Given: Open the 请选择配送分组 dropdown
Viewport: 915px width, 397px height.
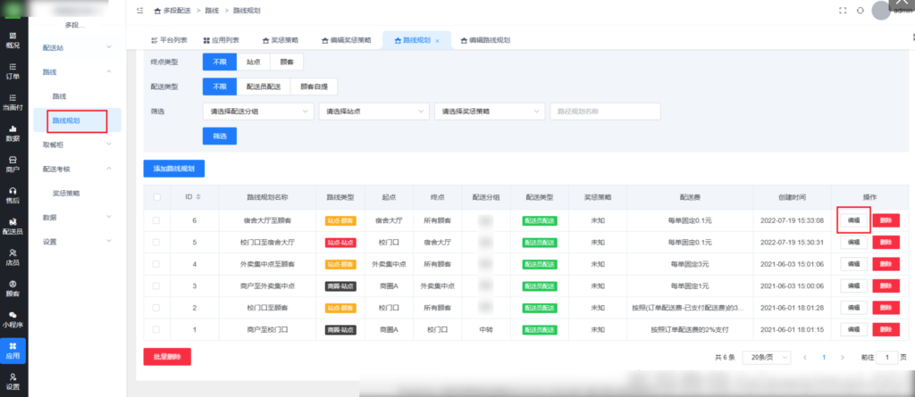Looking at the screenshot, I should click(x=258, y=112).
